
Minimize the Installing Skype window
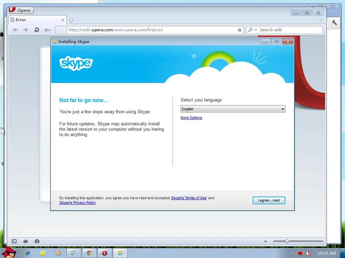click(265, 41)
